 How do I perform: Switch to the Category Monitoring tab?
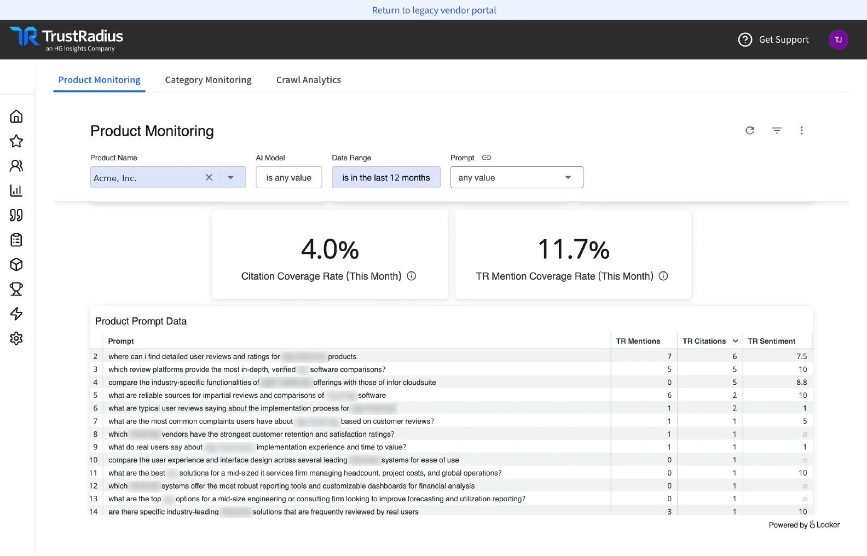[209, 80]
